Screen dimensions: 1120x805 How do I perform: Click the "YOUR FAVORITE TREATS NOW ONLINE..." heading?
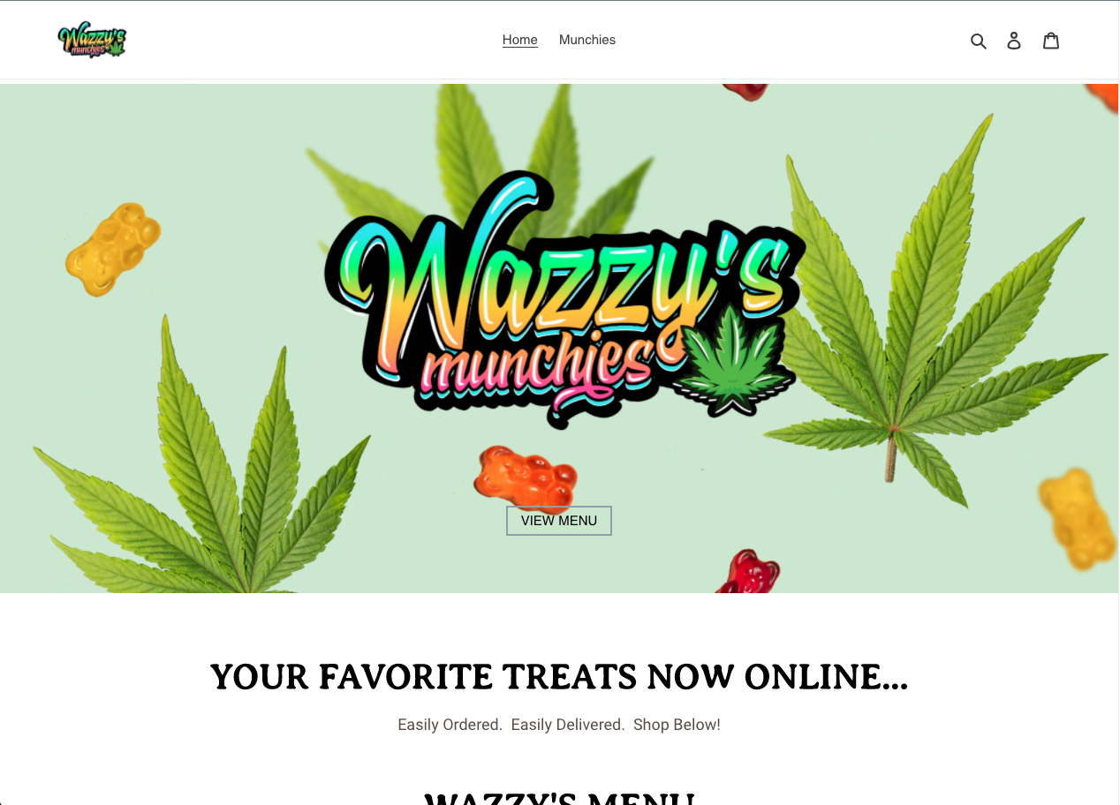click(x=559, y=677)
